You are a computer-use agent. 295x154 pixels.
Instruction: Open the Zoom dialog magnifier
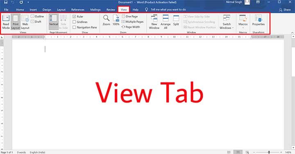[x=106, y=20]
